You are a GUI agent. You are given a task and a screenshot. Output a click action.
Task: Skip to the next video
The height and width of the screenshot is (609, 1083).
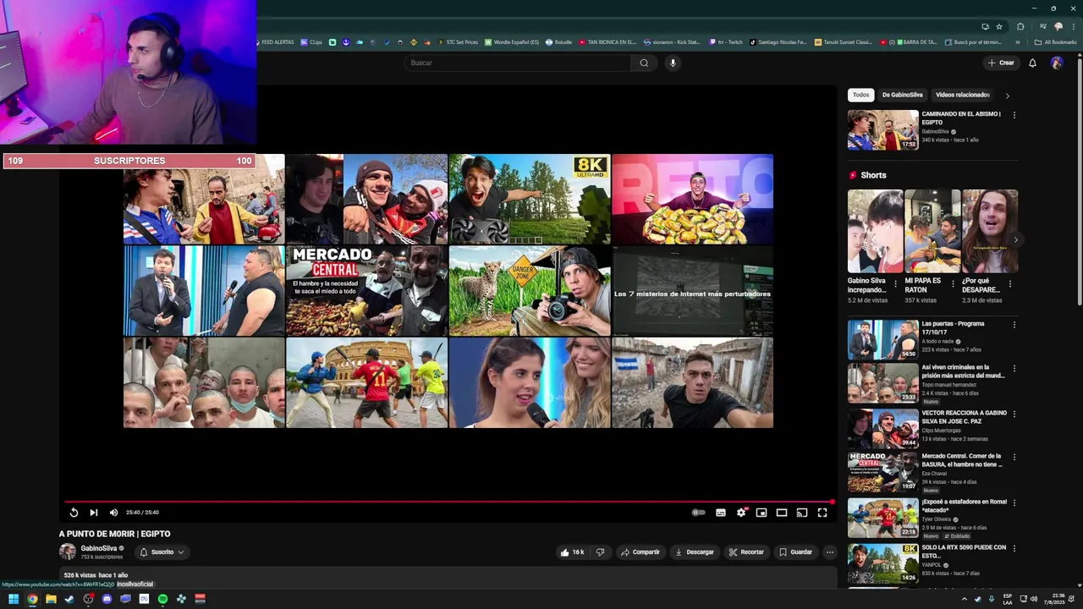(x=93, y=513)
